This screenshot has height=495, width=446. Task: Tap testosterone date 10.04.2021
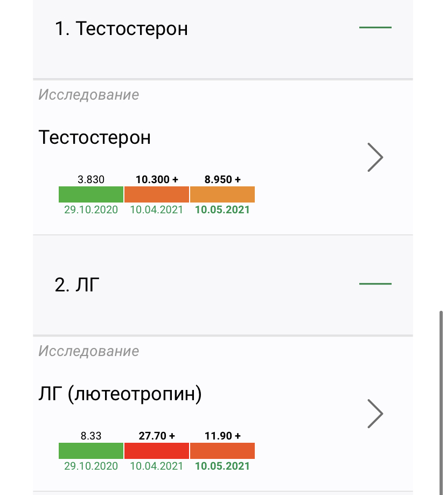pyautogui.click(x=157, y=210)
